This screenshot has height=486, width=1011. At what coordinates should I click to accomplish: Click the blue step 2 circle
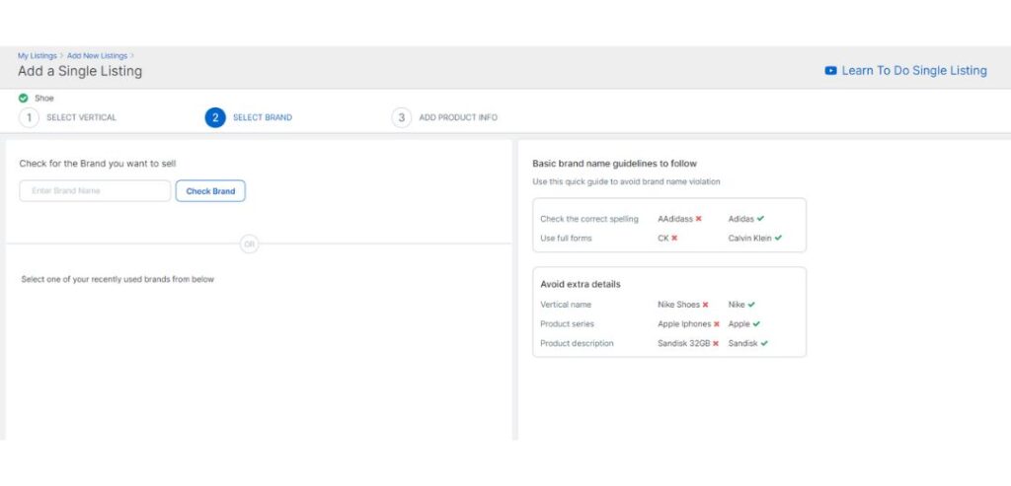coord(215,117)
